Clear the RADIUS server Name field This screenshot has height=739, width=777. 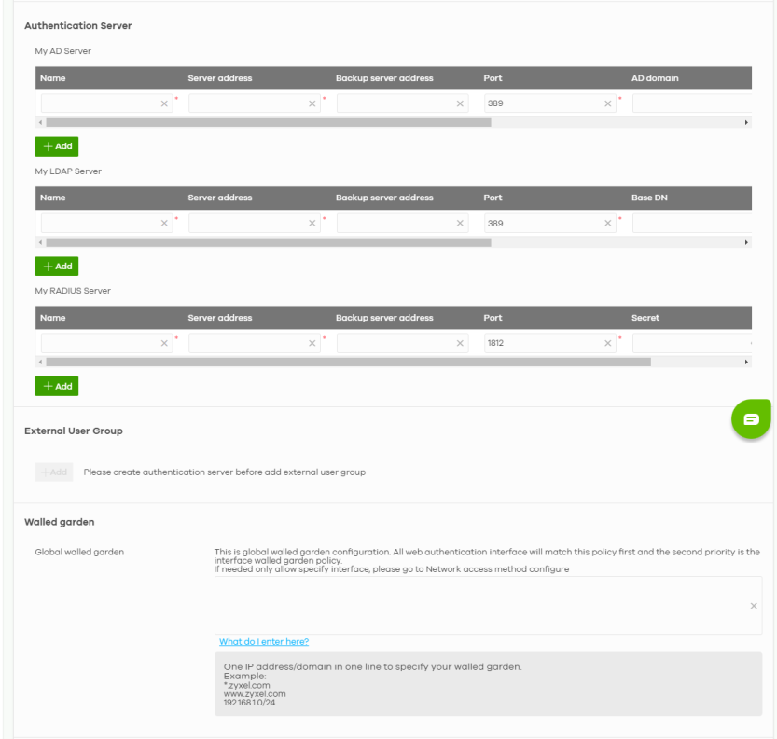click(164, 344)
